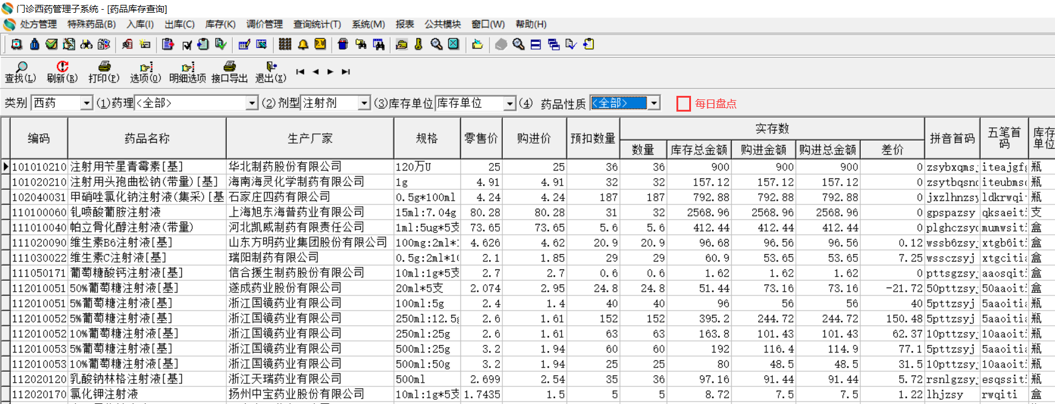Click the 刷新(R) refresh button
This screenshot has height=404, width=1055.
pyautogui.click(x=62, y=72)
